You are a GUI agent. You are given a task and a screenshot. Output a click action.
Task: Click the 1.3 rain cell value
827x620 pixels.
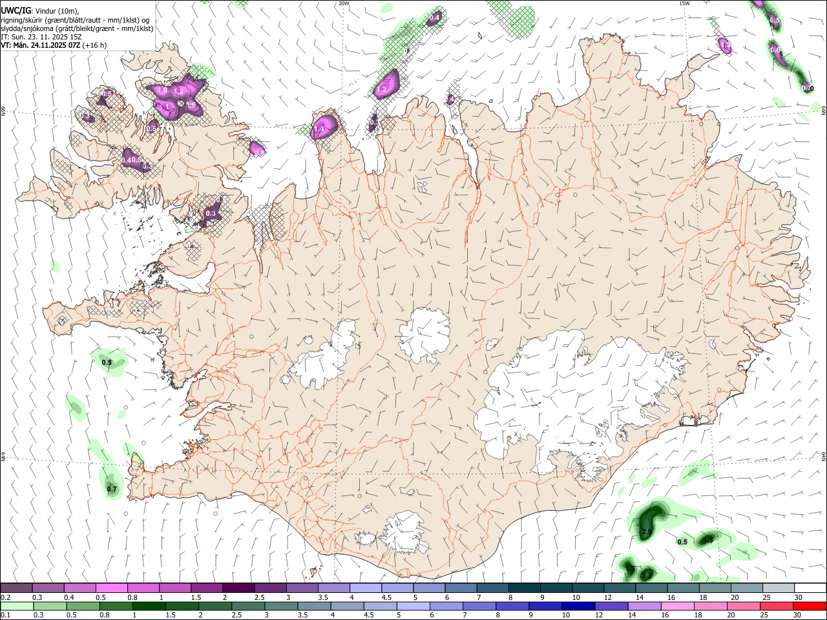click(708, 540)
